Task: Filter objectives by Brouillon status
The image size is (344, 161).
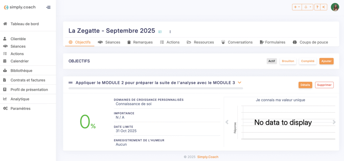Action: point(288,61)
